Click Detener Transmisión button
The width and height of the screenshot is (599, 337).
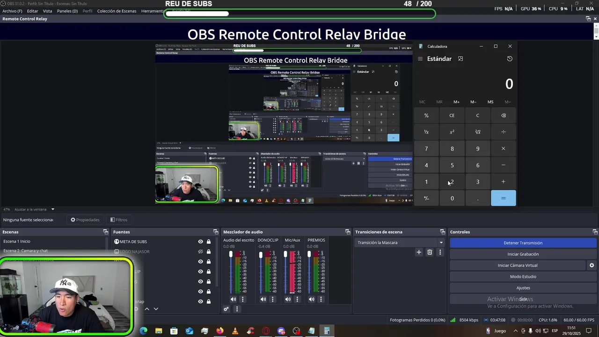(523, 243)
